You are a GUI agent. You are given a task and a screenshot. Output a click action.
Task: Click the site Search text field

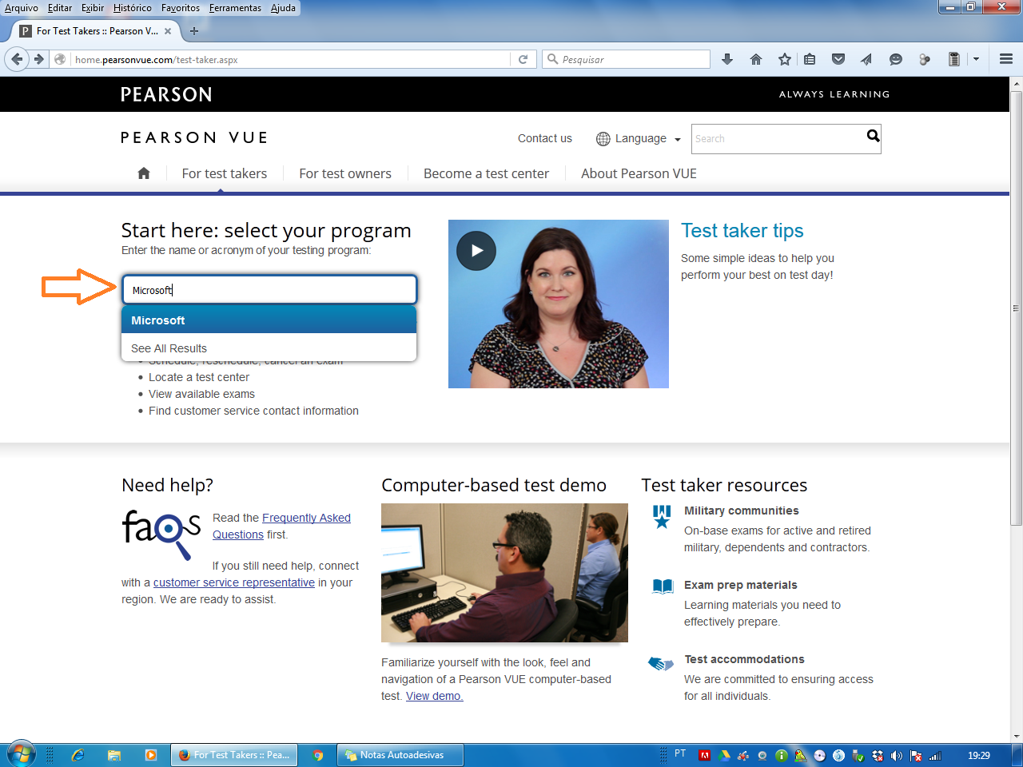tap(778, 139)
